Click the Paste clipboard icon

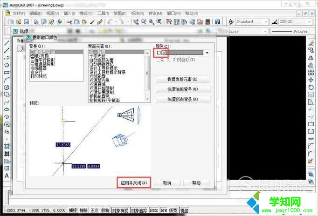[x=84, y=22]
